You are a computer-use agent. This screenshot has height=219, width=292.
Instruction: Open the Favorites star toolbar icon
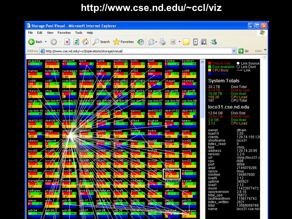pyautogui.click(x=116, y=42)
